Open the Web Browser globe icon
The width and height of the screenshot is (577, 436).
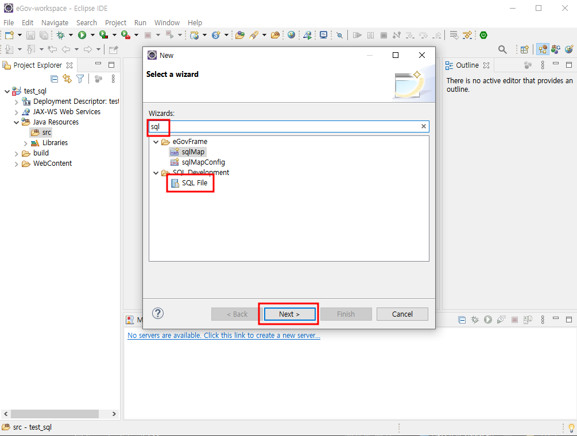click(x=292, y=35)
